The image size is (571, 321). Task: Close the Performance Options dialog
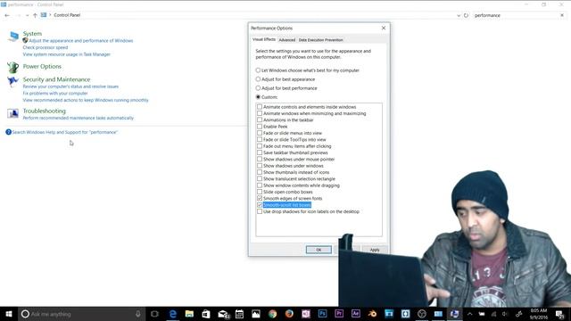click(384, 28)
